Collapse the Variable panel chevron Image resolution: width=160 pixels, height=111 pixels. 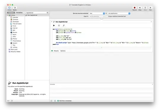[152, 84]
